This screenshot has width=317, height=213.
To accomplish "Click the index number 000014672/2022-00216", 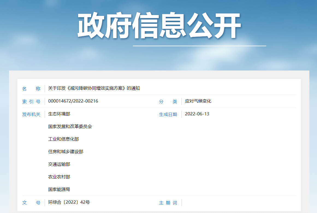I will point(73,101).
